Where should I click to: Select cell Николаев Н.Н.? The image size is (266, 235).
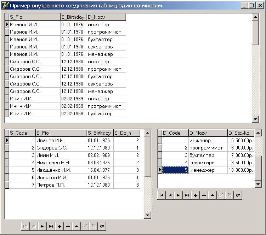[x=61, y=163]
